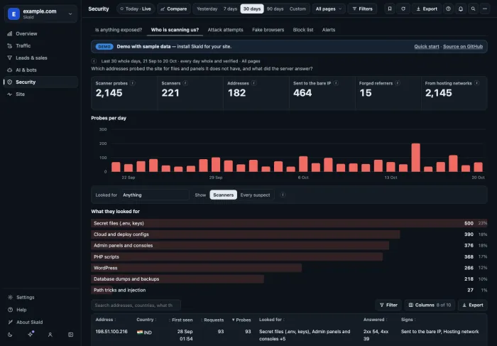Toggle the Compare mode
The image size is (497, 346).
(x=174, y=9)
